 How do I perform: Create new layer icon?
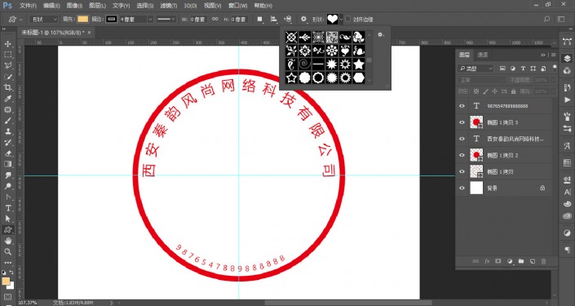click(x=533, y=261)
